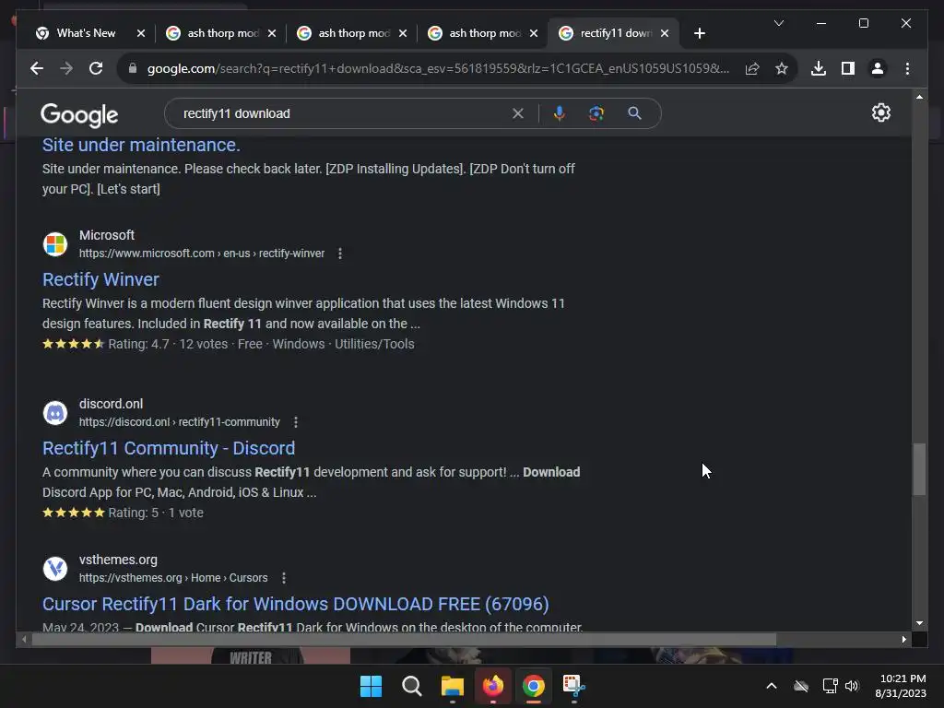The image size is (944, 708).
Task: View site information lock icon
Action: pyautogui.click(x=133, y=68)
